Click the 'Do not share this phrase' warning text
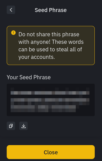This screenshot has height=161, width=102. click(49, 34)
